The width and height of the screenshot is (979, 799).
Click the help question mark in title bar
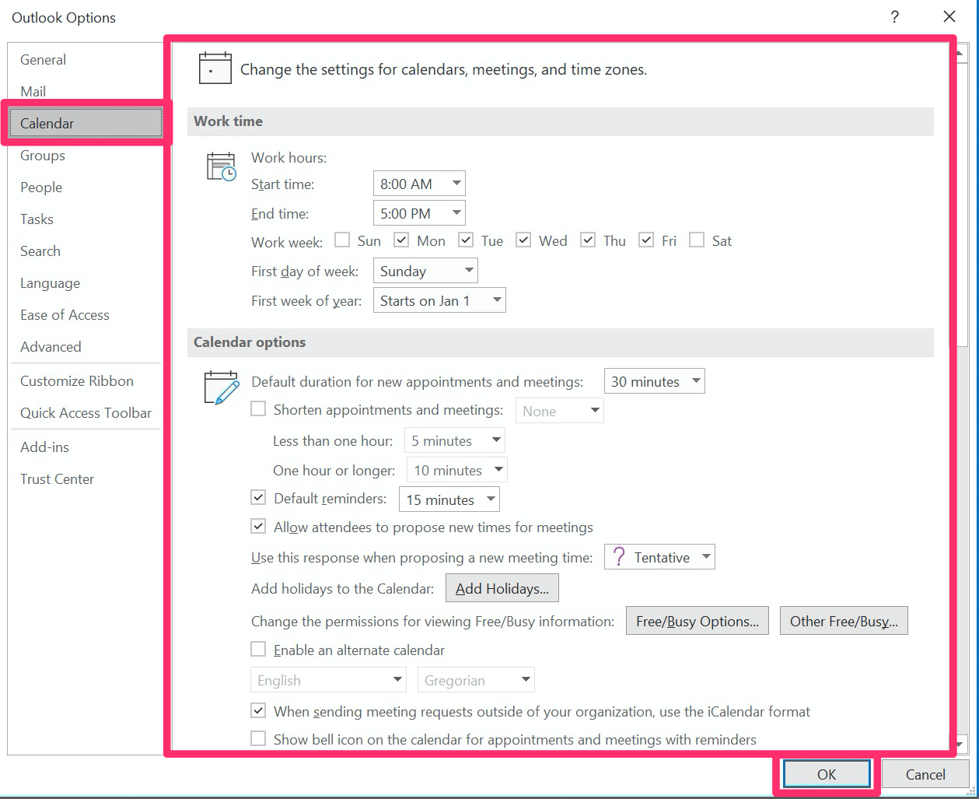point(895,17)
